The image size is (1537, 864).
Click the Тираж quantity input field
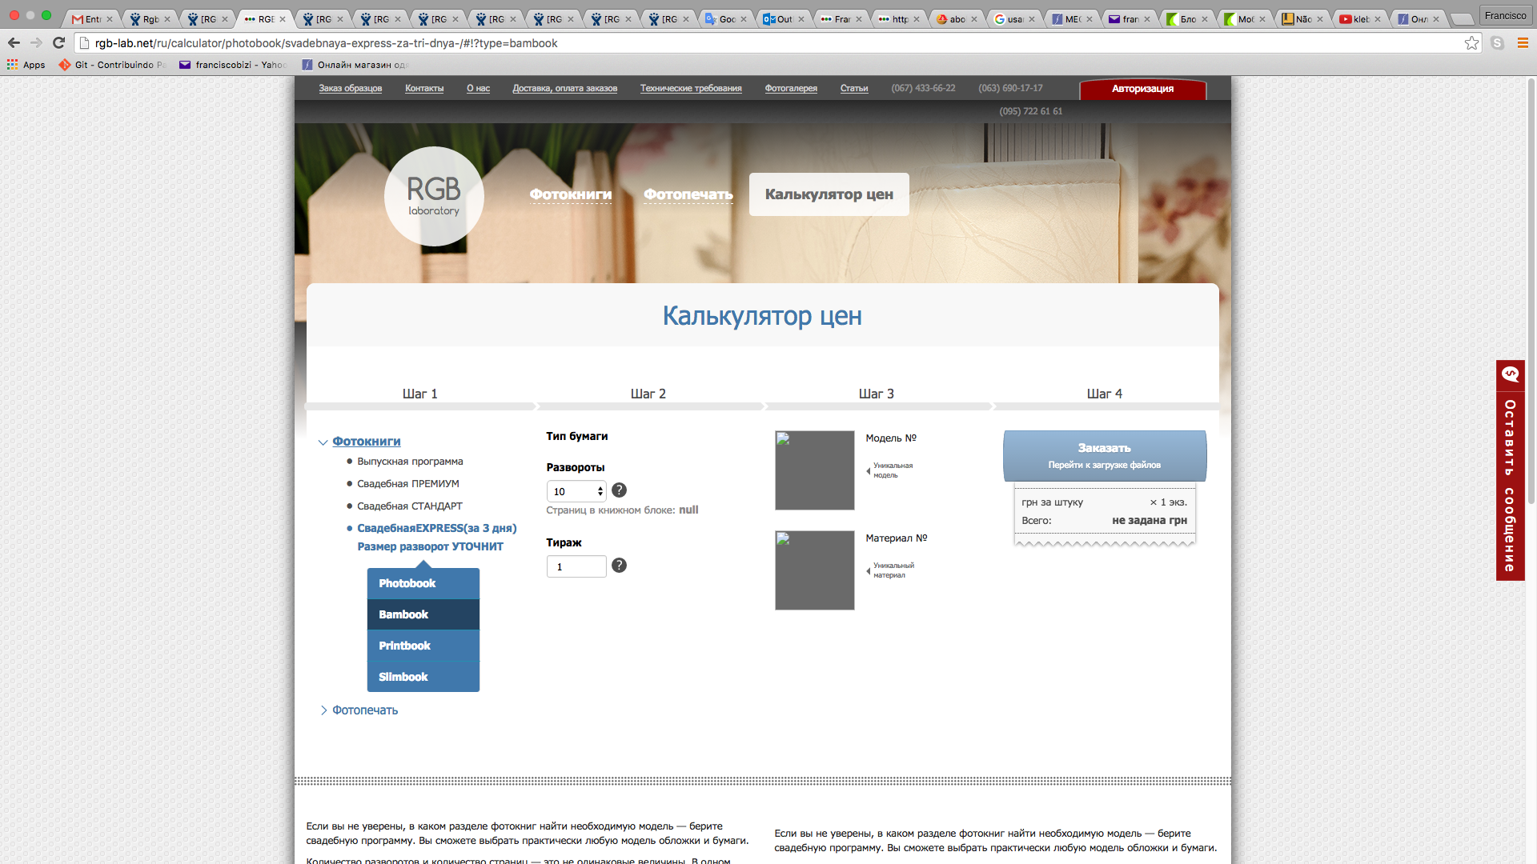point(576,566)
